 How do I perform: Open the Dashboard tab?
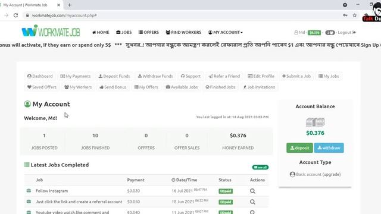click(40, 76)
